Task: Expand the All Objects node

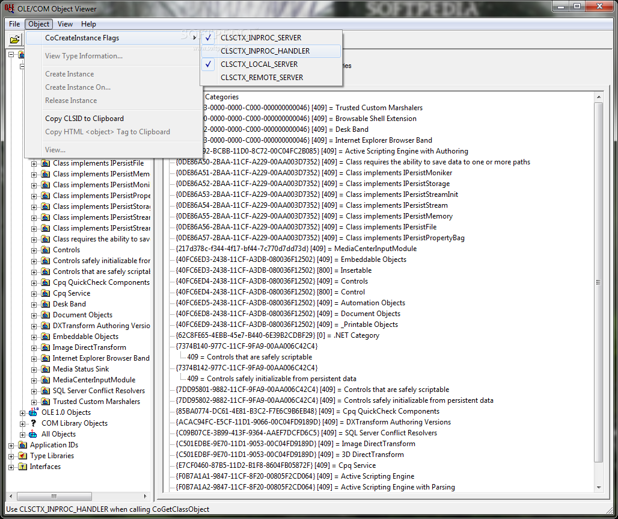Action: (x=22, y=435)
